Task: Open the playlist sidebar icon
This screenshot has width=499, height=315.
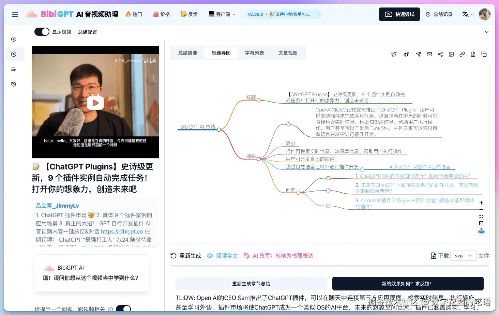Action: [x=14, y=69]
